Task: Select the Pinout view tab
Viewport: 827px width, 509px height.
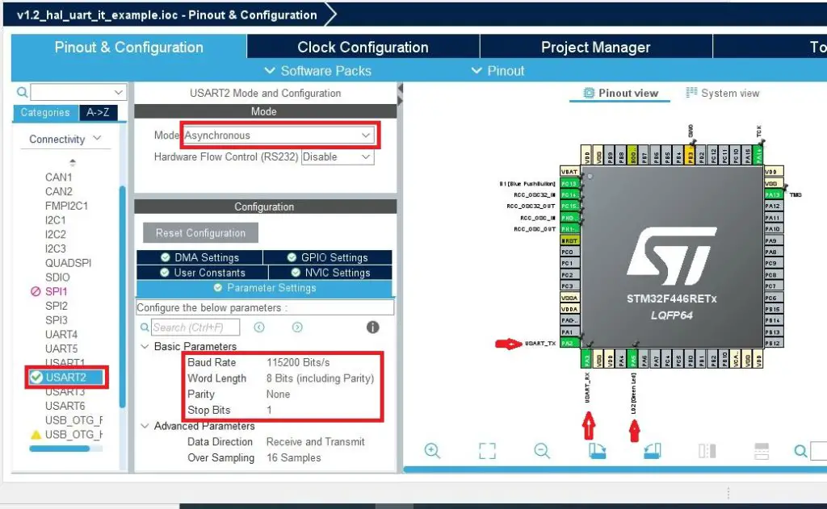Action: 620,94
